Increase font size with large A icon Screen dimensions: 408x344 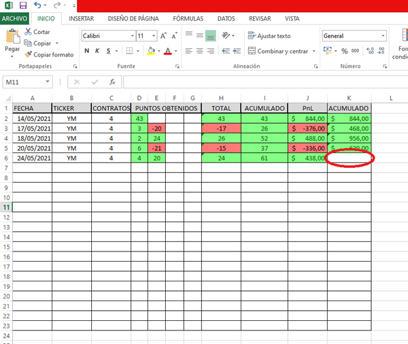(x=163, y=36)
